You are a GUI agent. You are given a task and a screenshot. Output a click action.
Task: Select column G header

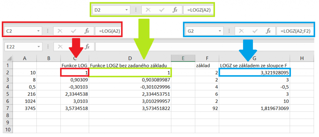254,58
